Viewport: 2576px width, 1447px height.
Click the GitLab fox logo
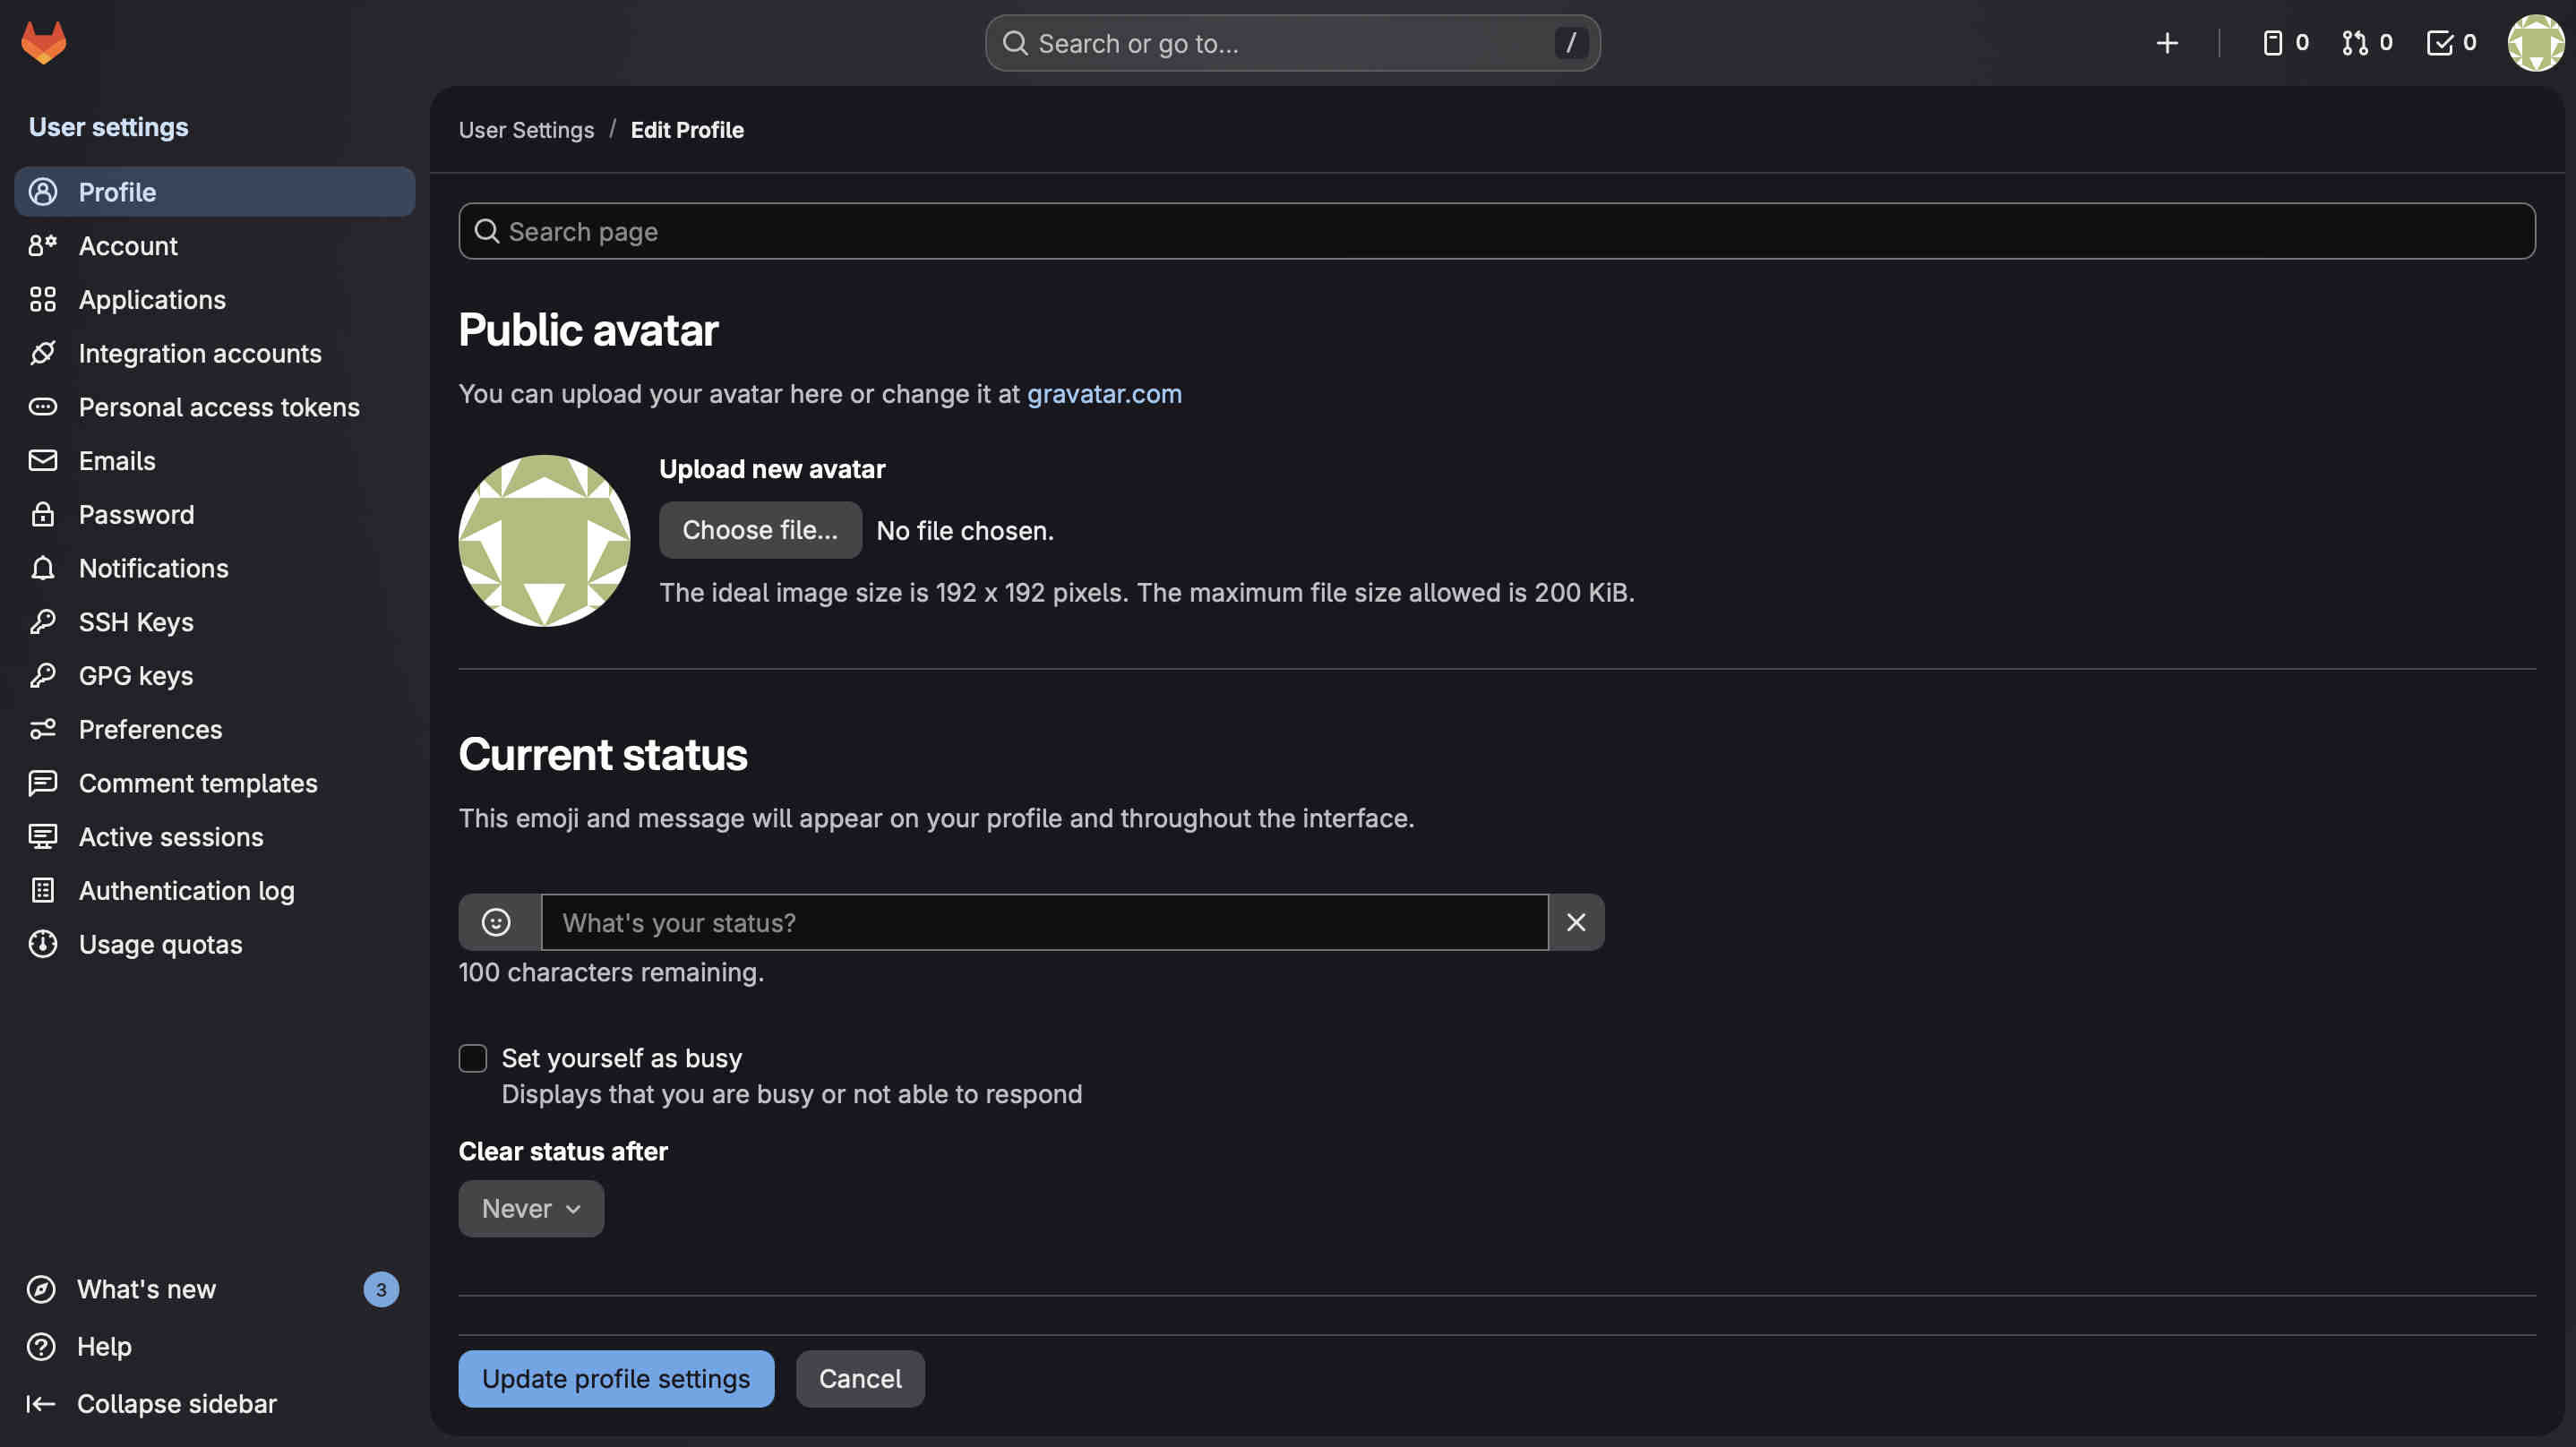pos(43,42)
